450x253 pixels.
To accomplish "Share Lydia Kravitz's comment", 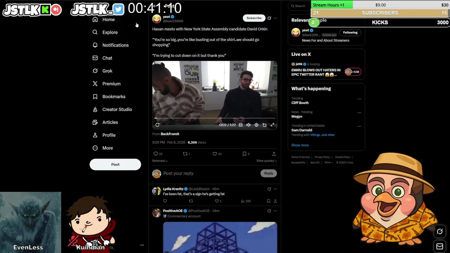I will 275,201.
